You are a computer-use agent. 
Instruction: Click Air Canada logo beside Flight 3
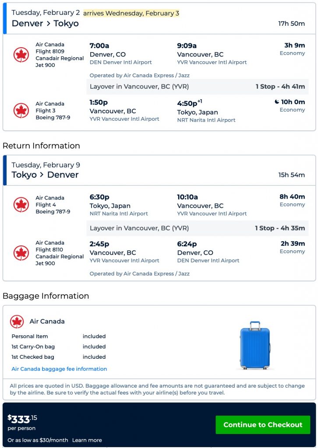coord(21,111)
